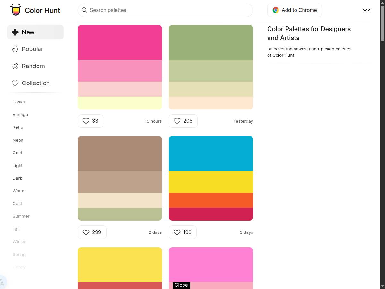
Task: Like the blue-yellow palette showing 198
Action: click(177, 232)
